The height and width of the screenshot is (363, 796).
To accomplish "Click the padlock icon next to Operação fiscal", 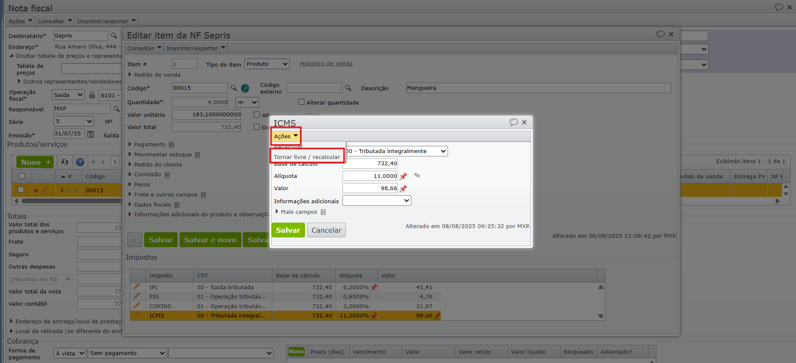I will [92, 95].
